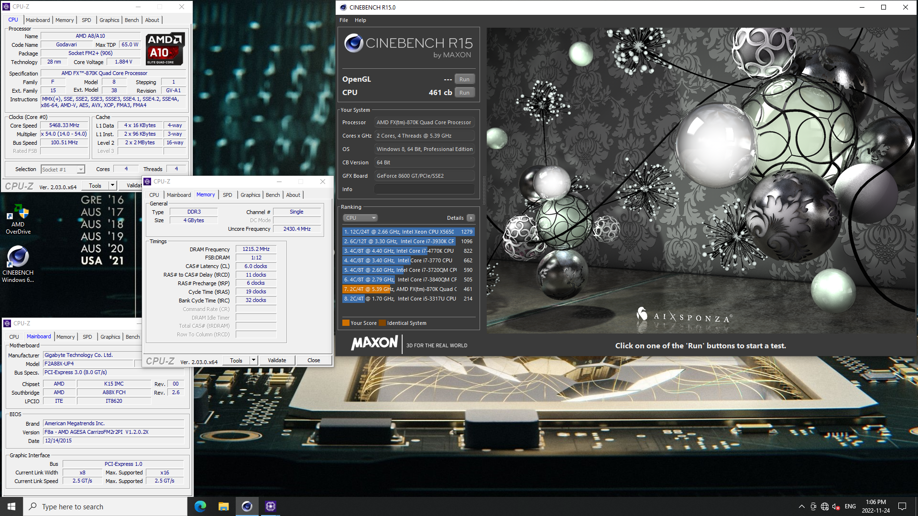Switch to SPD tab in top CPU-Z
The height and width of the screenshot is (516, 918).
86,20
